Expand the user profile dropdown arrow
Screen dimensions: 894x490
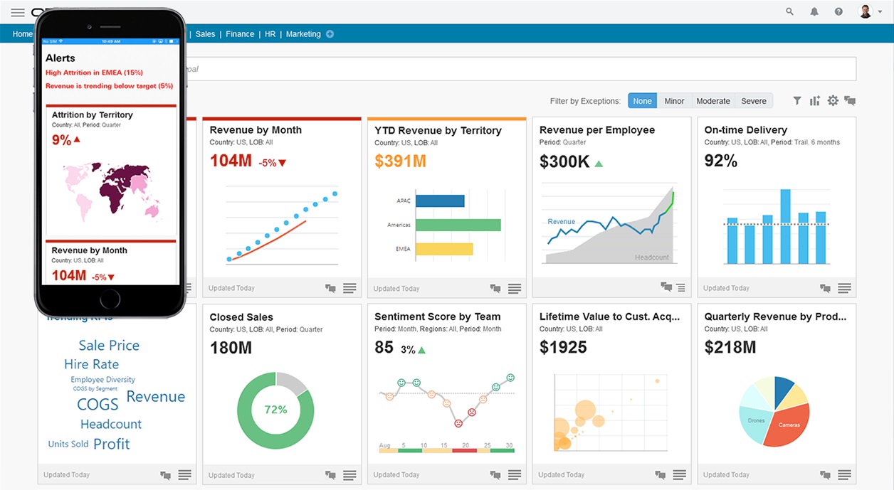pyautogui.click(x=880, y=12)
